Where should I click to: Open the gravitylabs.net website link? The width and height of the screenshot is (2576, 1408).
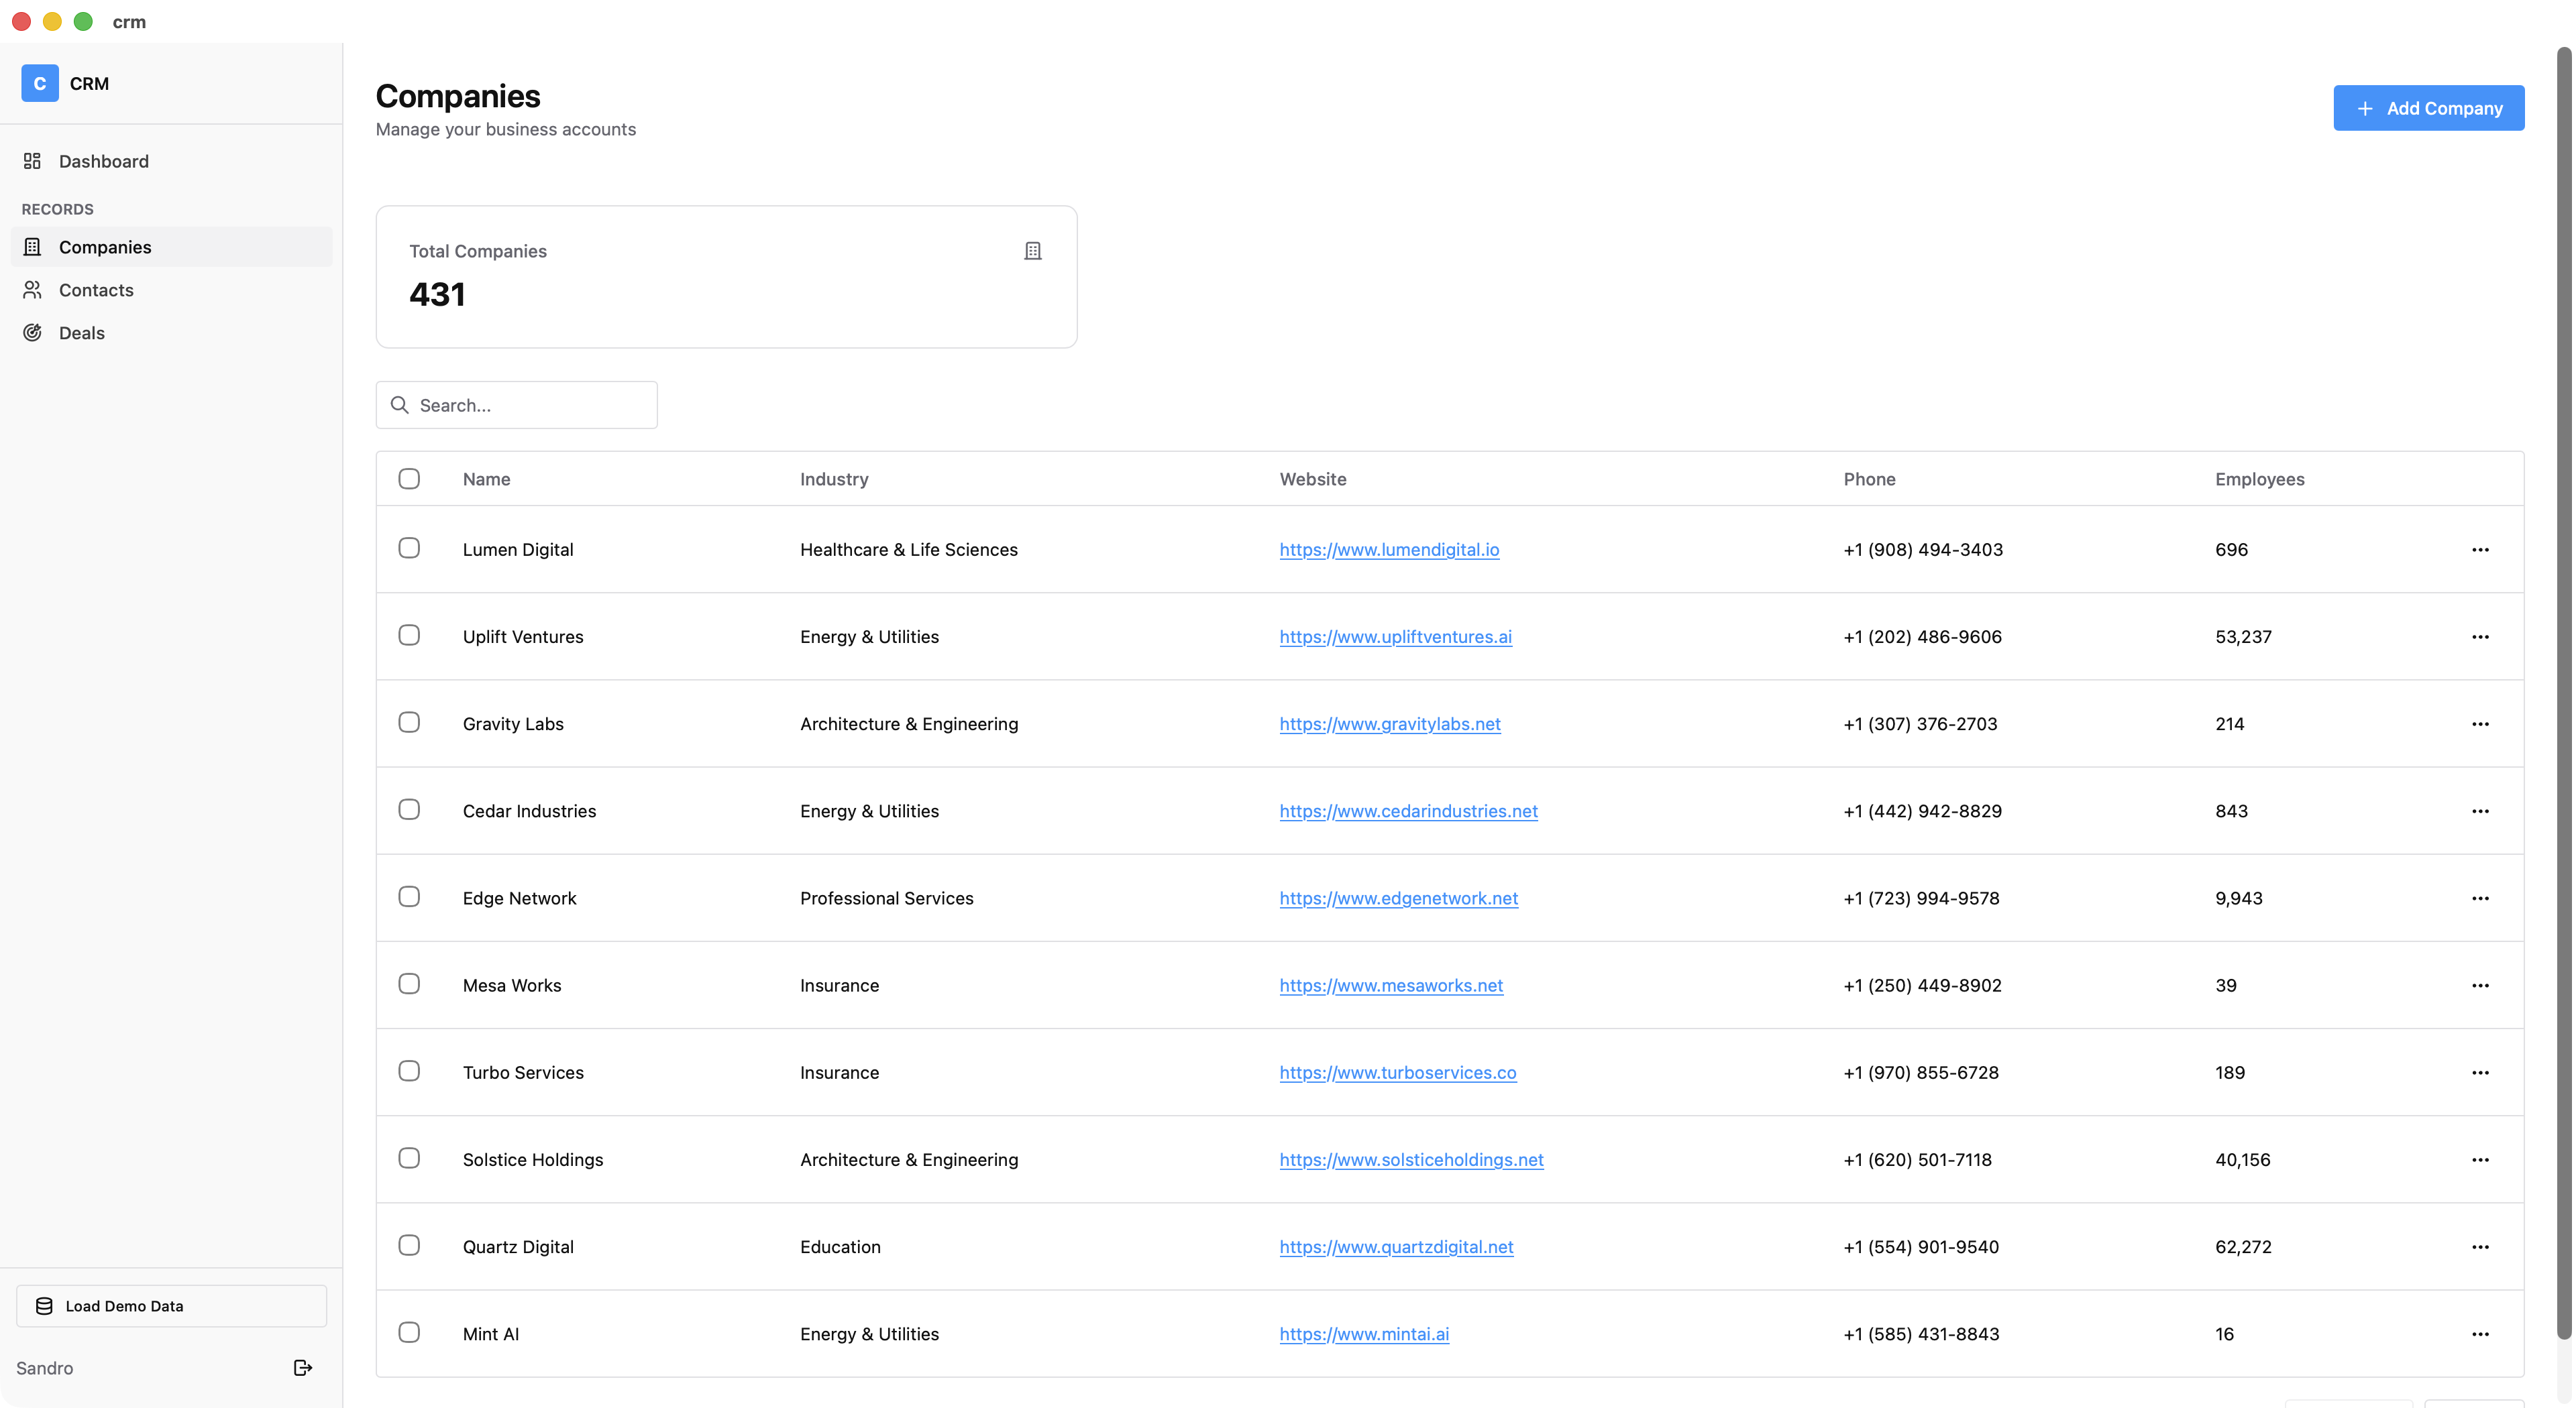pyautogui.click(x=1390, y=723)
